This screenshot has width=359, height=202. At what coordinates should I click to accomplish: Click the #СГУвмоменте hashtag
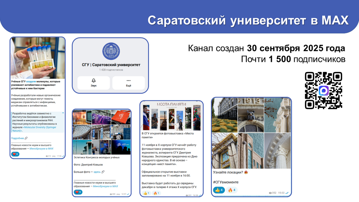226,182
